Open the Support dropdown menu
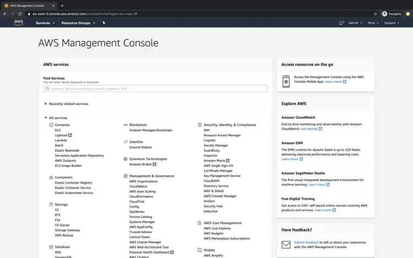 click(x=392, y=23)
